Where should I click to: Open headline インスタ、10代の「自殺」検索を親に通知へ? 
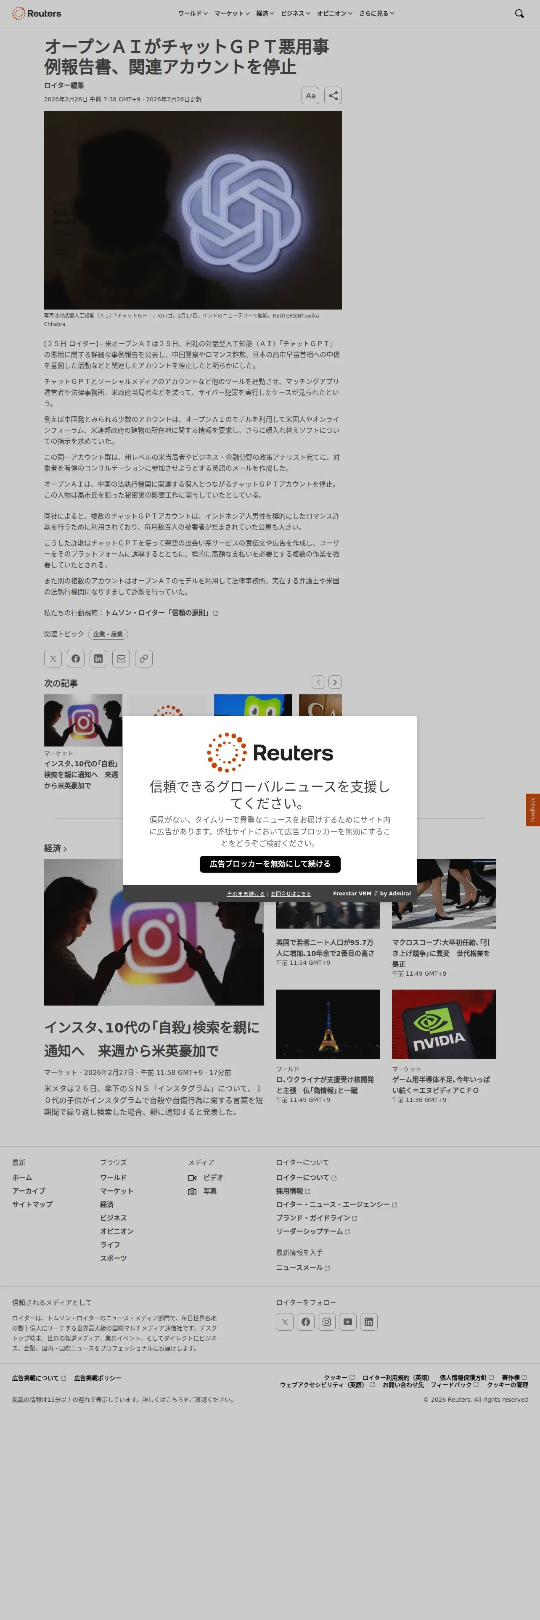point(151,1039)
